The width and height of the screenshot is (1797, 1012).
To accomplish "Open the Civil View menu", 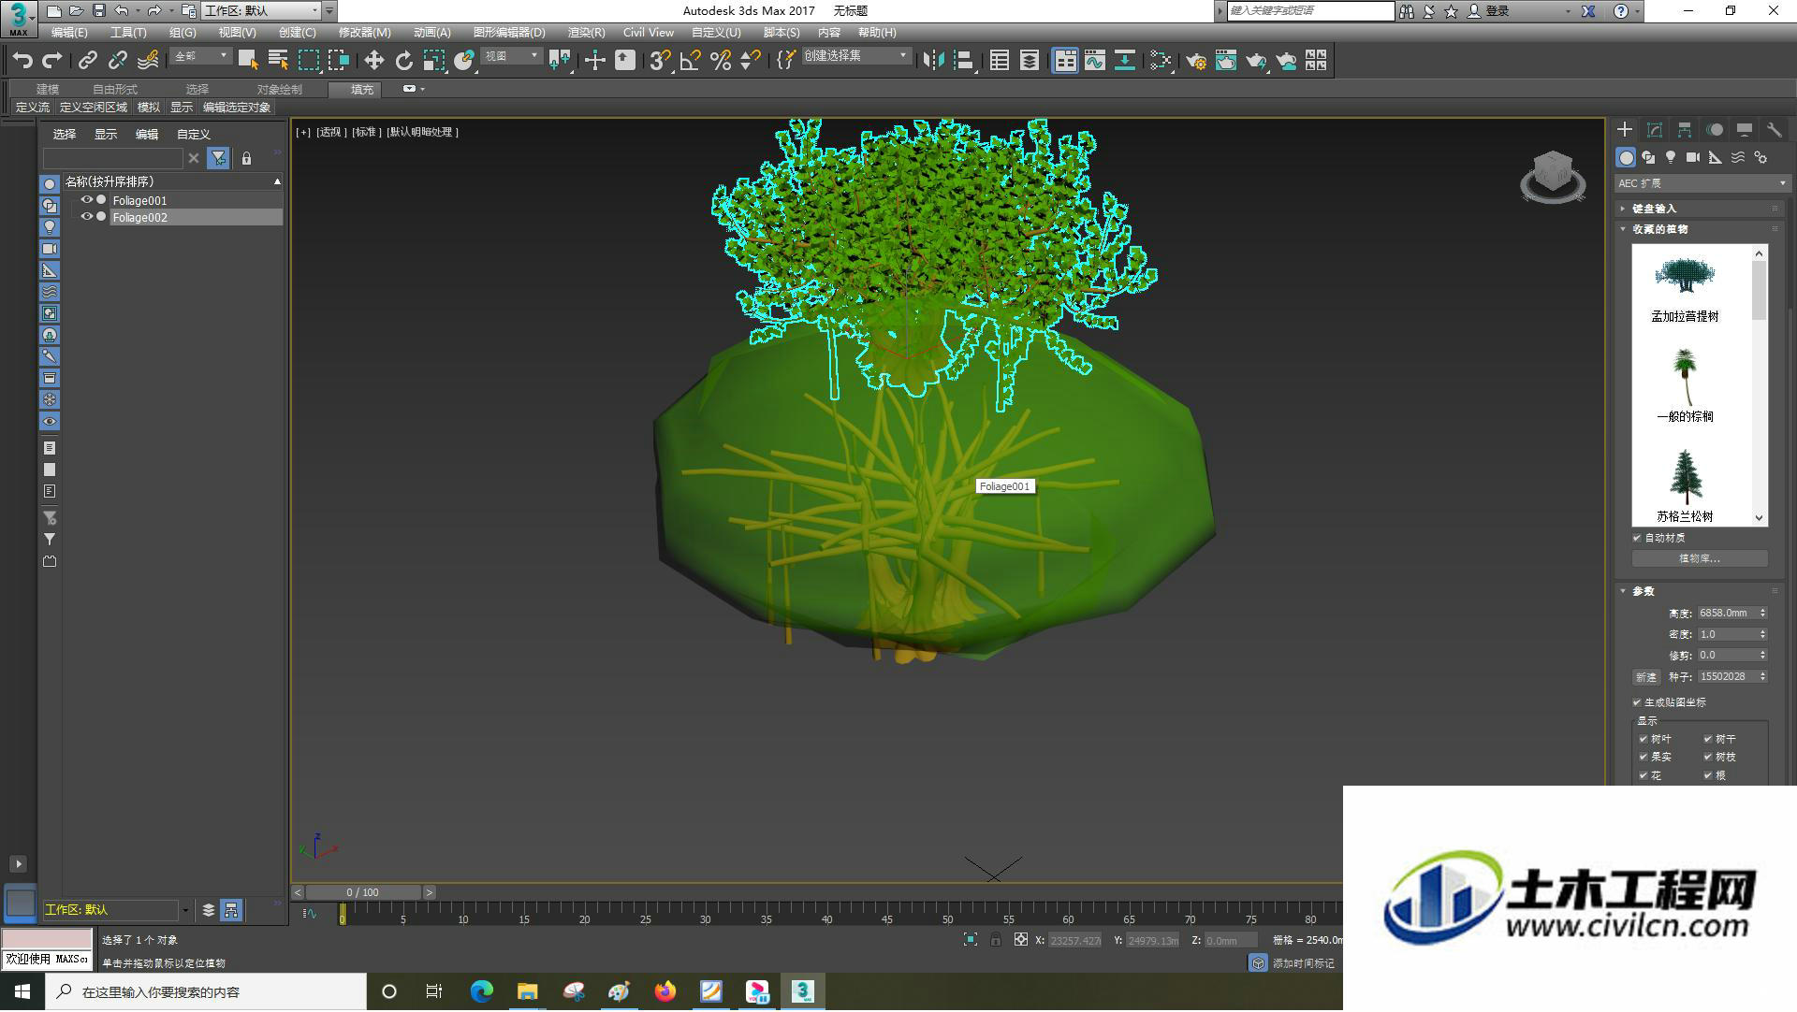I will pyautogui.click(x=648, y=33).
